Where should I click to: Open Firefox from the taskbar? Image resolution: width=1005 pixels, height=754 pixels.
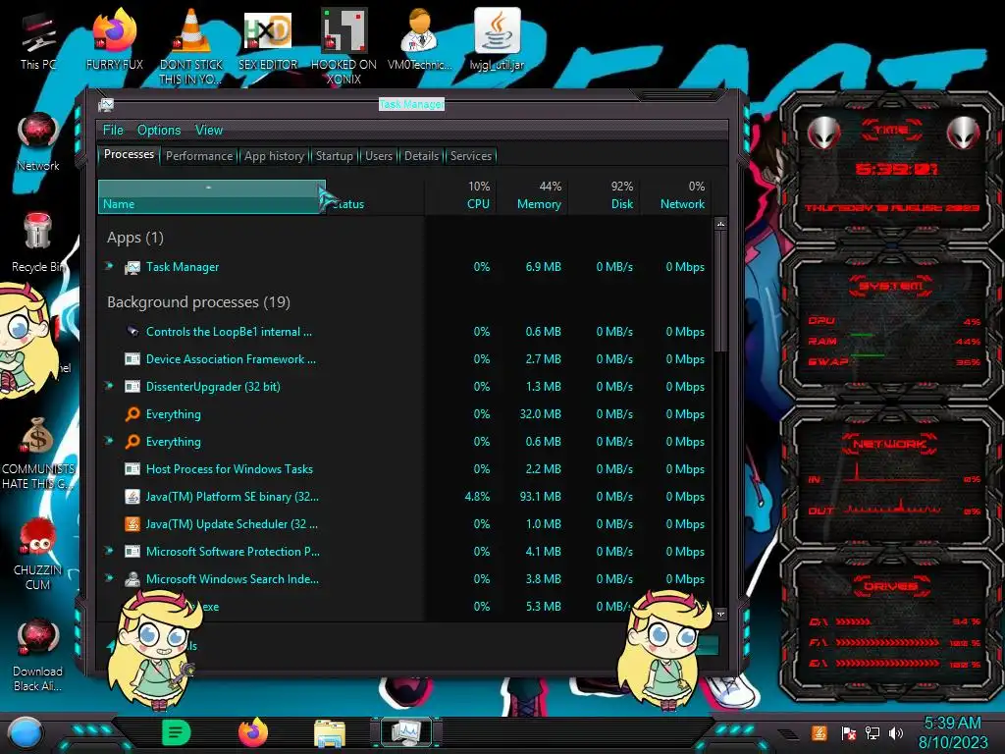(x=253, y=732)
